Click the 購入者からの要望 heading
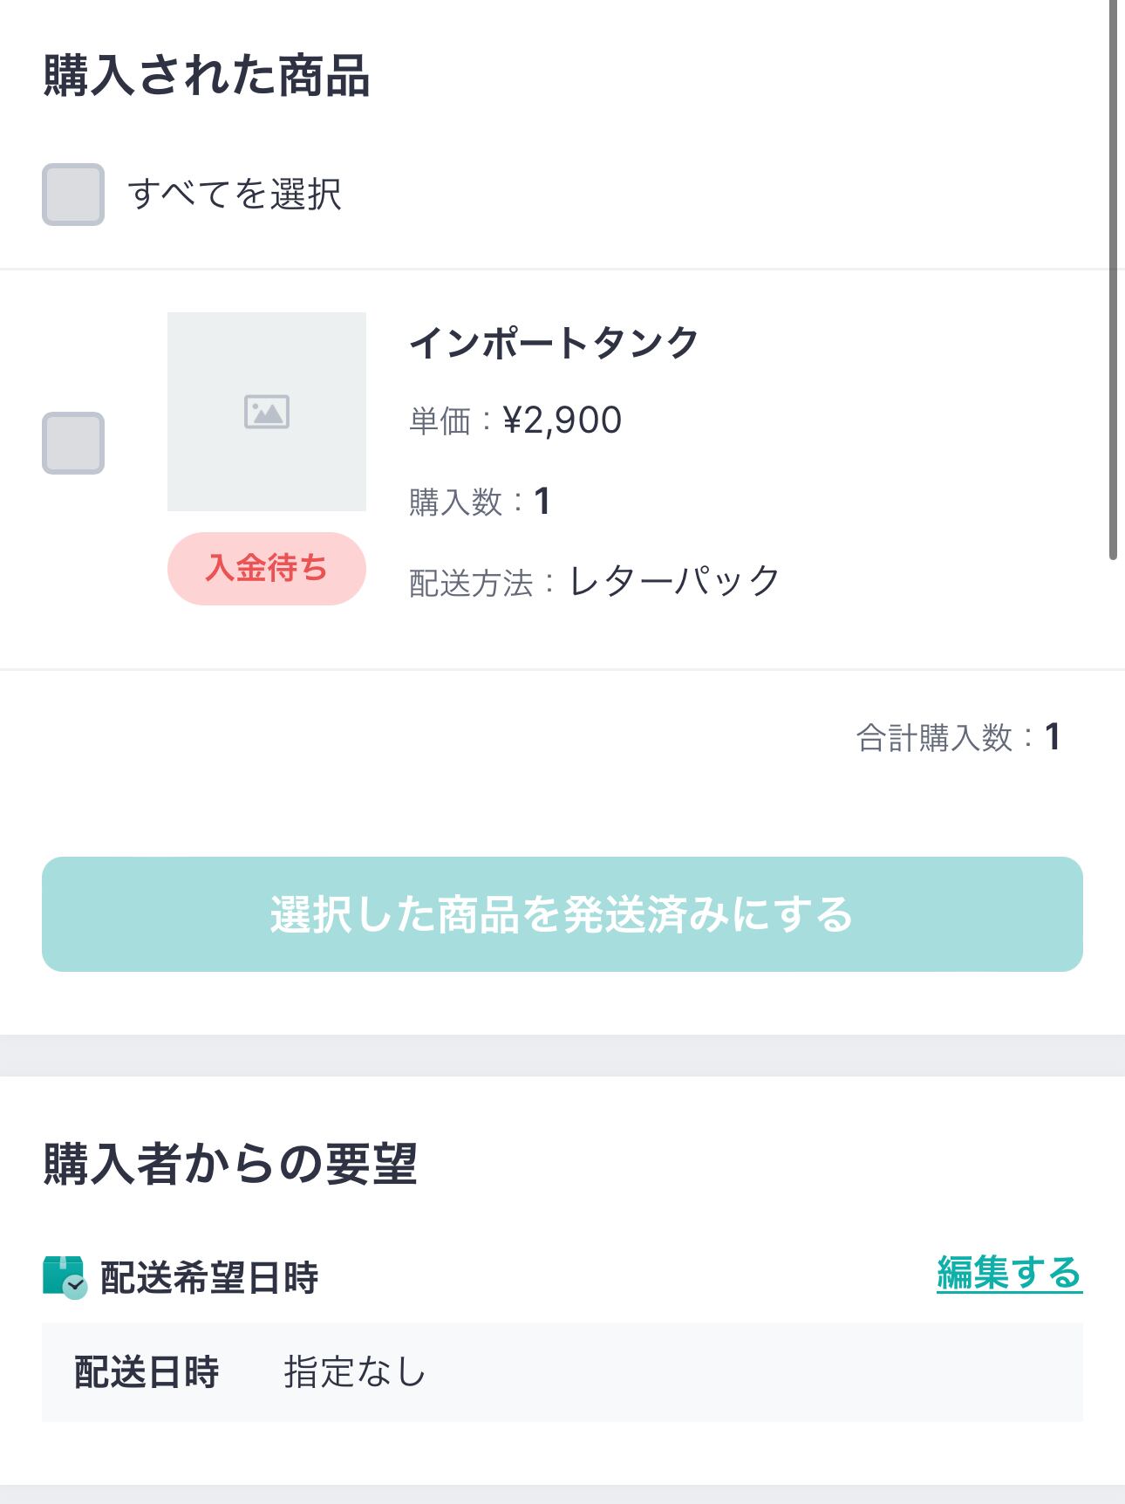Screen dimensions: 1125x1504 tap(230, 1164)
